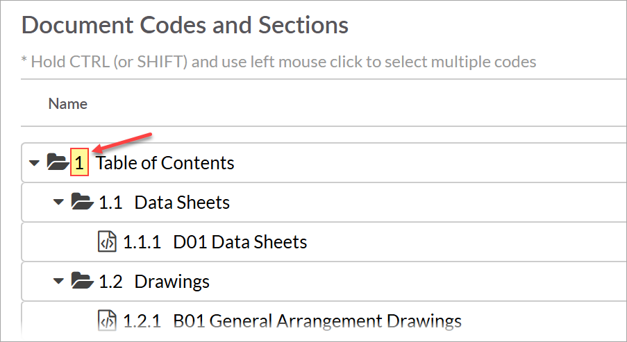The image size is (627, 342).
Task: Click the folder icon beside 1.1 Data Sheets
Action: tap(82, 203)
